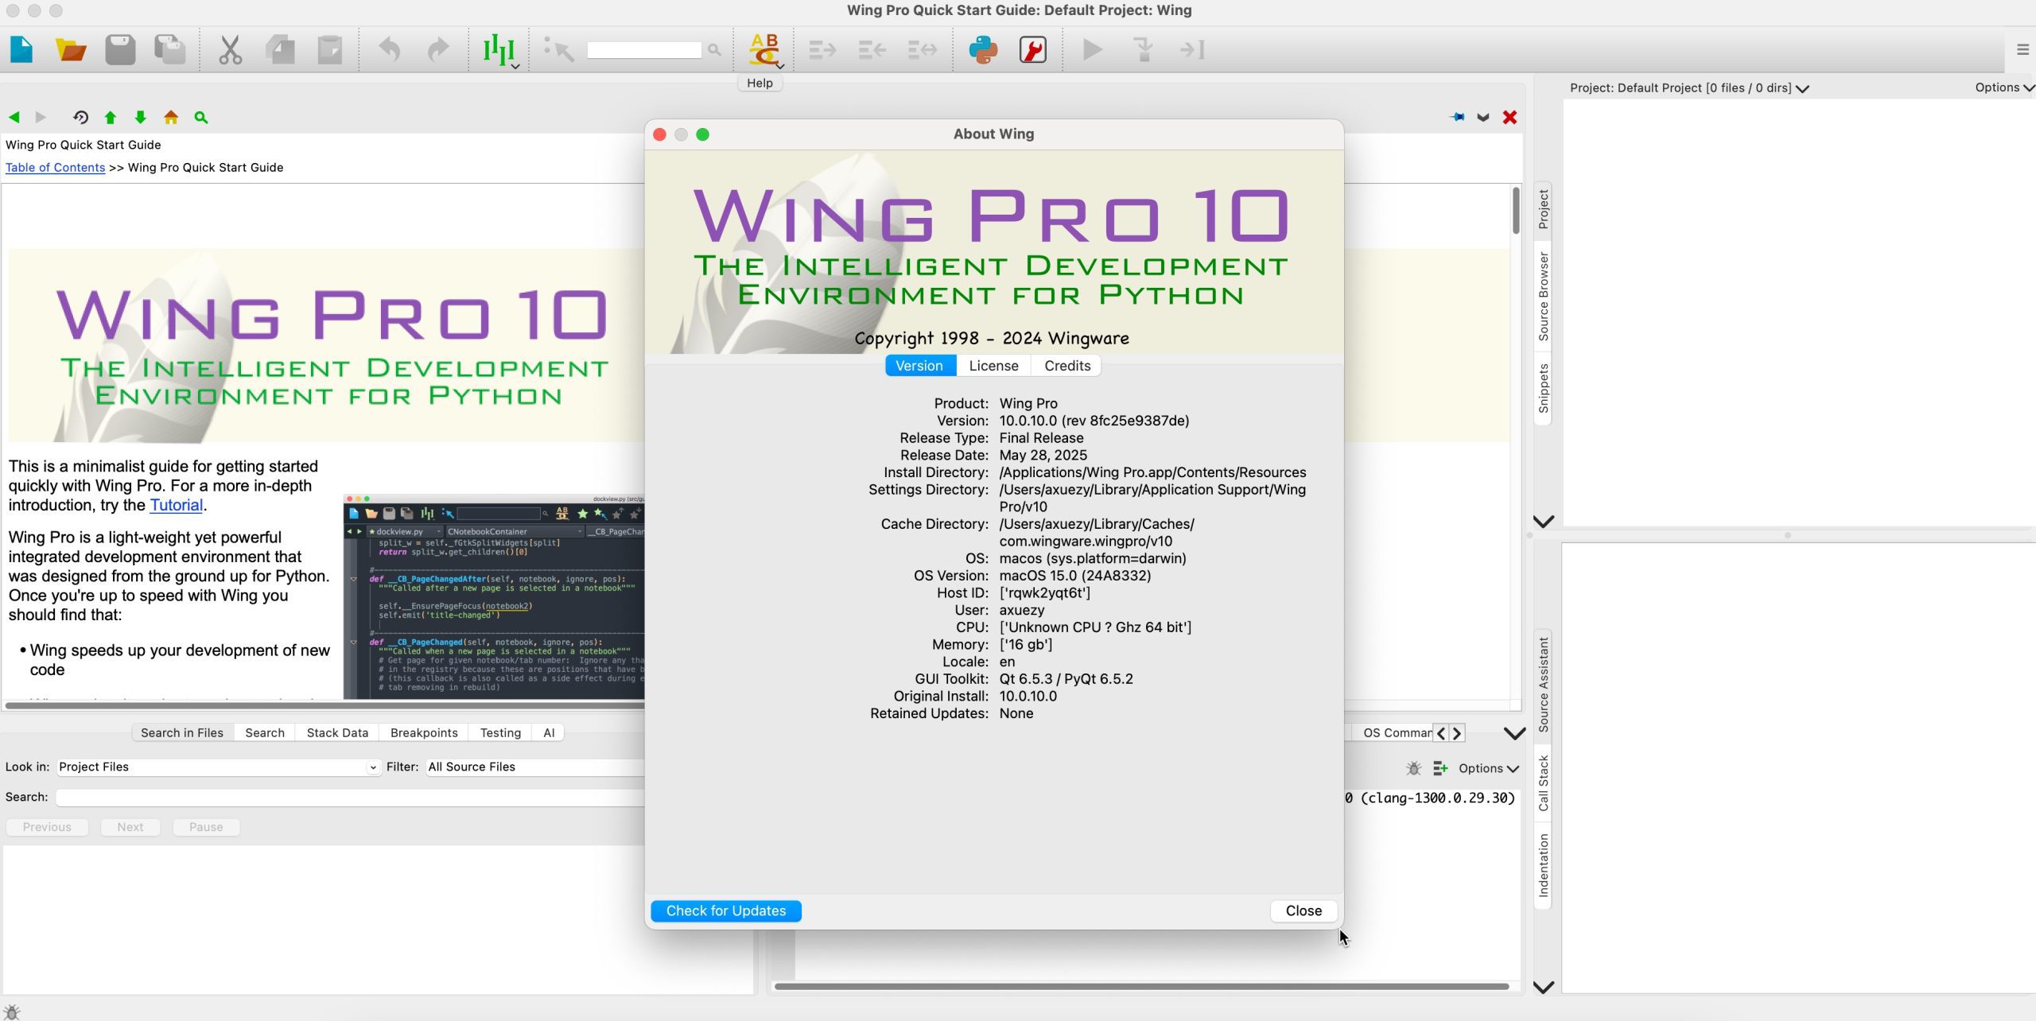Open the Table of Contents link
2036x1021 pixels.
(55, 168)
